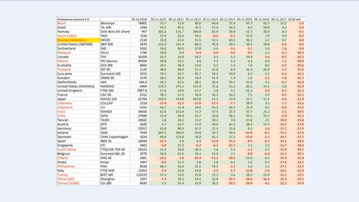This screenshot has width=359, height=202.
Task: Select the China (CSI300) cell
Action: click(x=79, y=183)
